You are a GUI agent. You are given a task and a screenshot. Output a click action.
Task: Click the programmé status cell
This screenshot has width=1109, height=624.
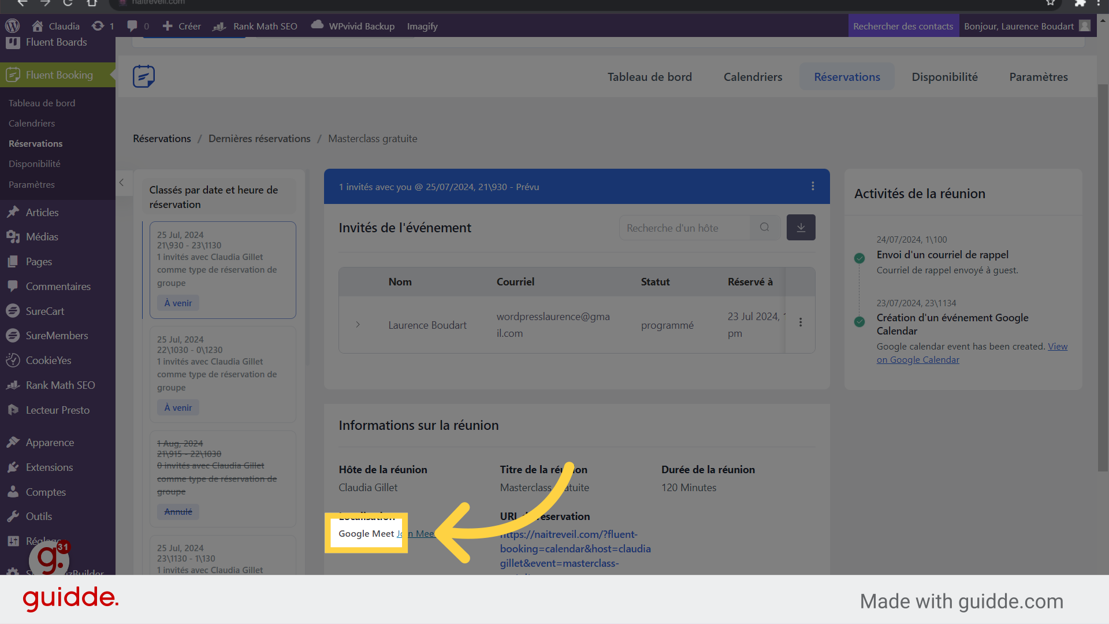tap(667, 325)
